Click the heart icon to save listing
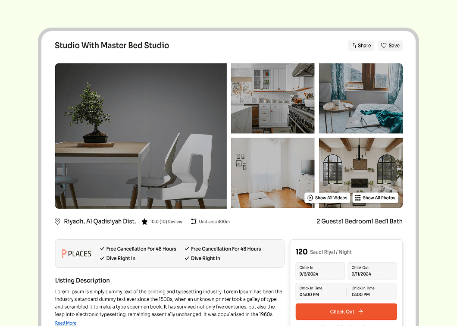 pyautogui.click(x=384, y=45)
